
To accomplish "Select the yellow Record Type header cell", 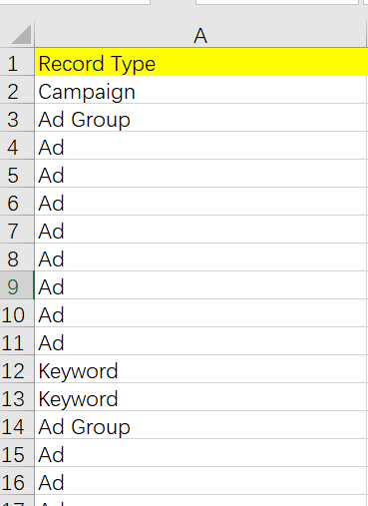I will click(201, 62).
